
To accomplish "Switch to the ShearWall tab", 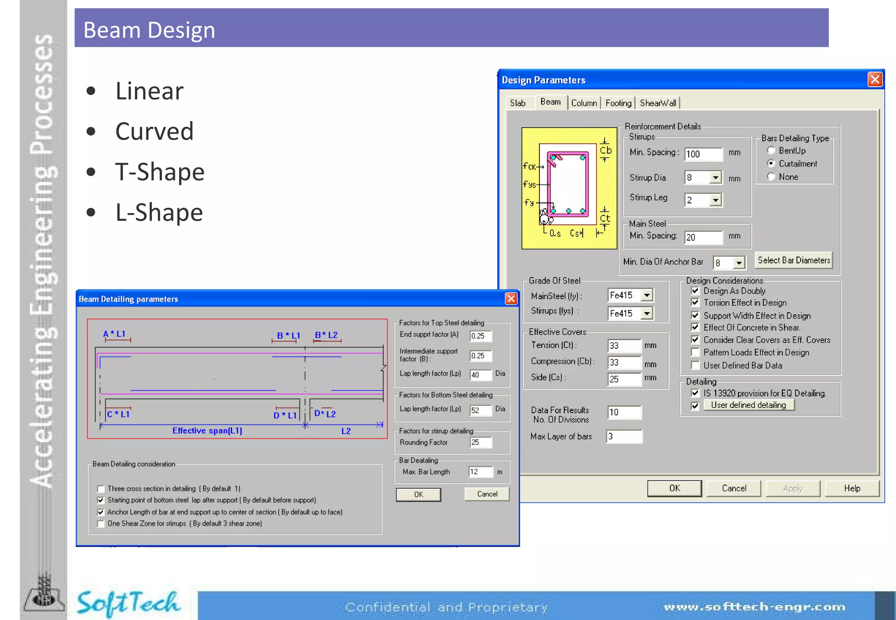I will click(658, 103).
